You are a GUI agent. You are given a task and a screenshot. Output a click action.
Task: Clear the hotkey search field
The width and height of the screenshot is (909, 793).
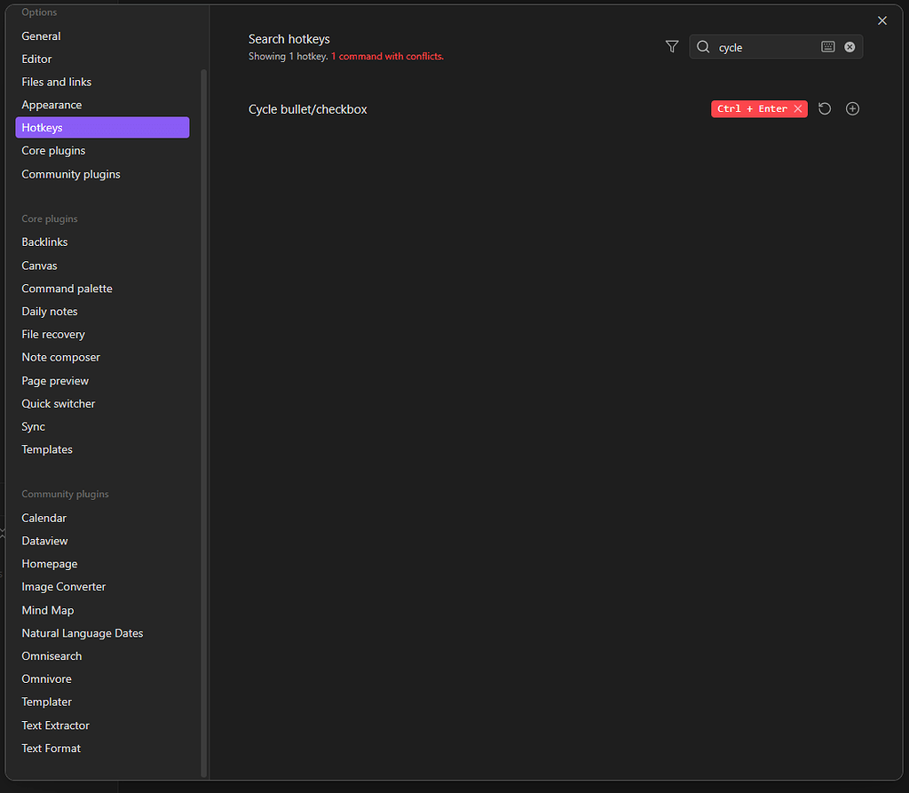click(x=850, y=47)
